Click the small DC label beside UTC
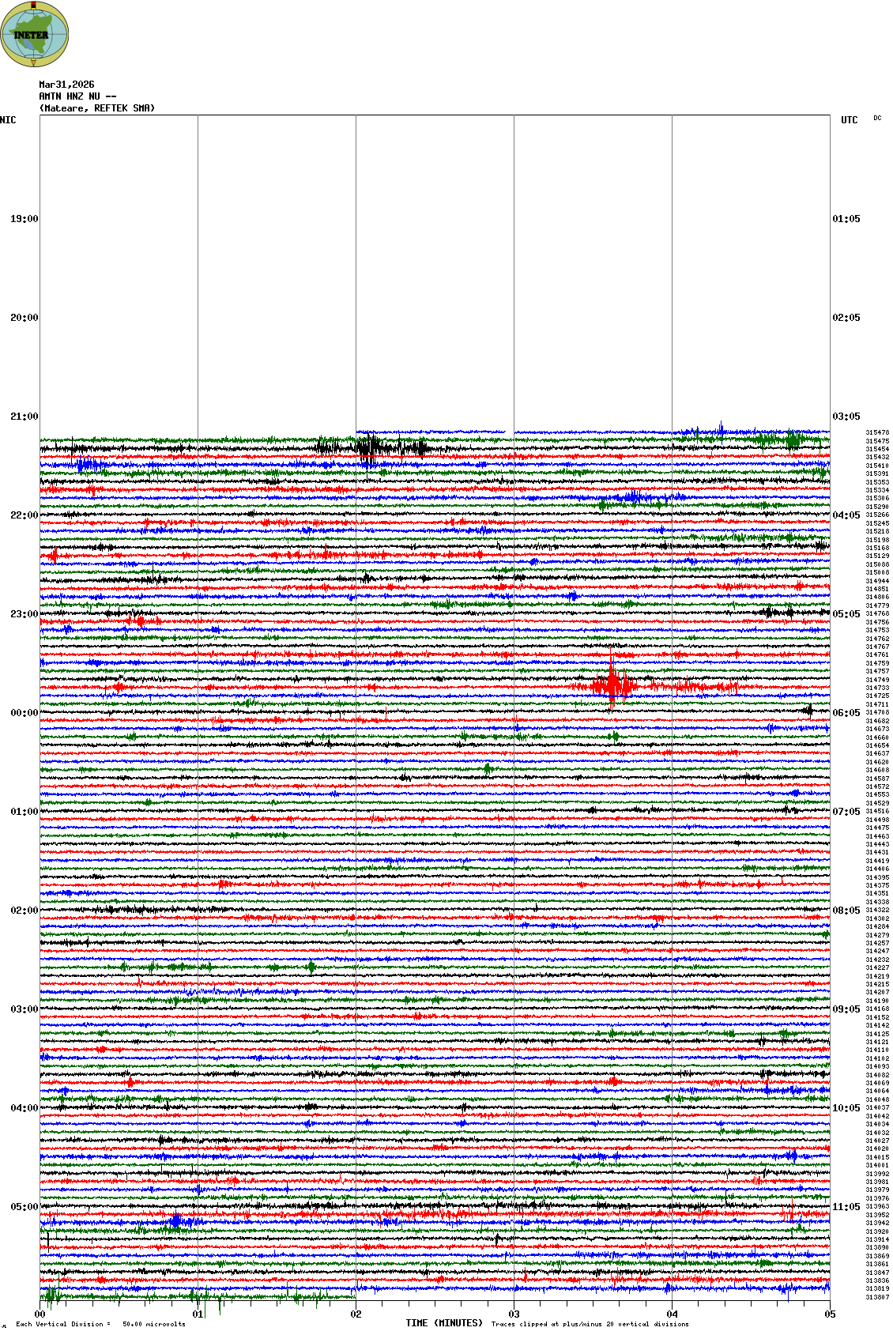Viewport: 893px width, 1335px height. pos(877,119)
